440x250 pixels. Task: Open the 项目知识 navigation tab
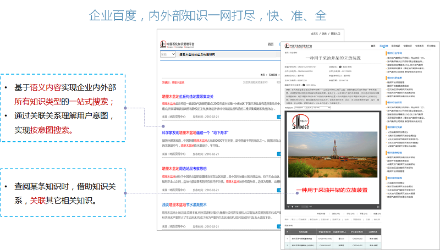coord(395,46)
